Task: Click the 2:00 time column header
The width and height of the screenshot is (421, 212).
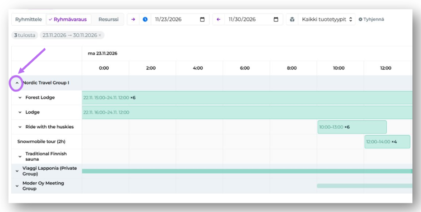Action: coord(151,68)
